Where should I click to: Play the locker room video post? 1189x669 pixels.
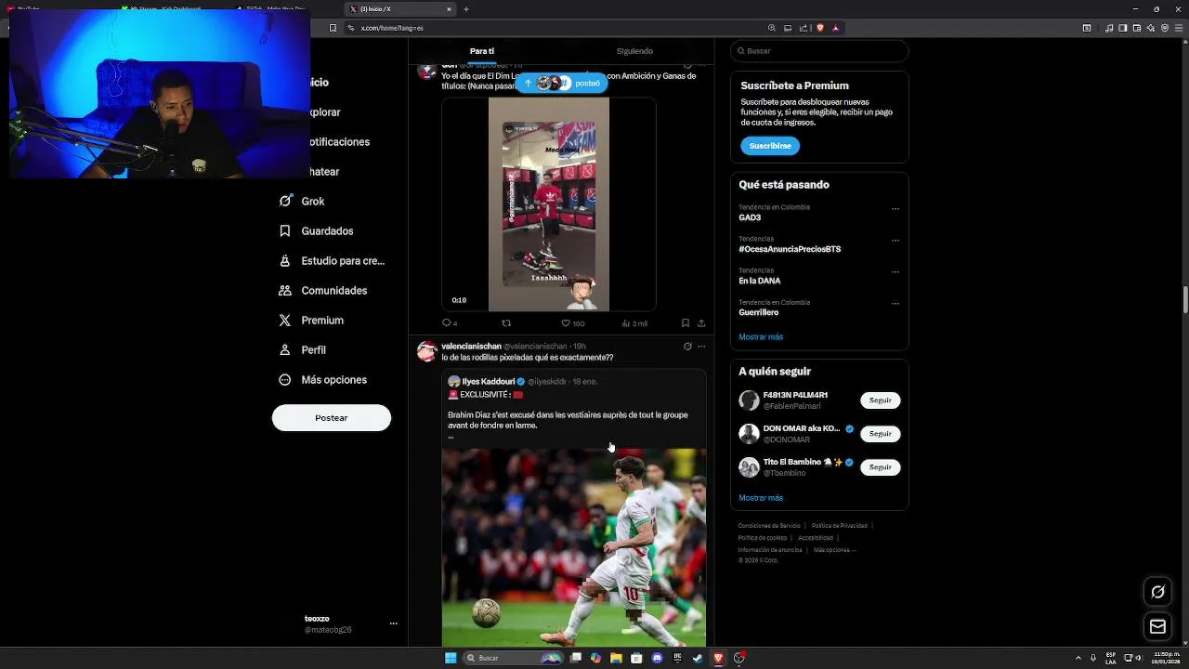[549, 204]
